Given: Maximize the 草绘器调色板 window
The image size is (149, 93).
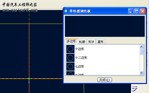Looking at the screenshot, I should (137, 11).
